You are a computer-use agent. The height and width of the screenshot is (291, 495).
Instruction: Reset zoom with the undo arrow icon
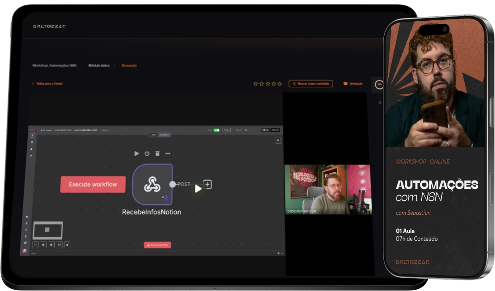59,245
